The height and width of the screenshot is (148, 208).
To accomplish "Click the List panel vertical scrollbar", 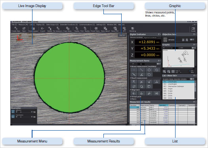I will (x=195, y=90).
